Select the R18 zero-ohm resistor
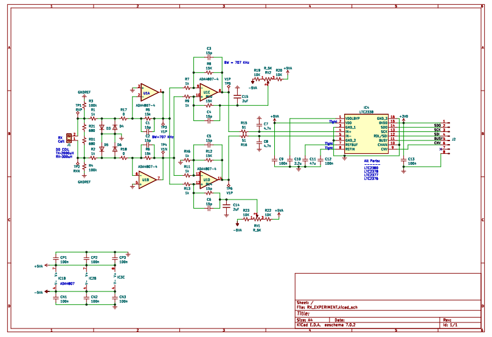The image size is (492, 337). pos(123,158)
